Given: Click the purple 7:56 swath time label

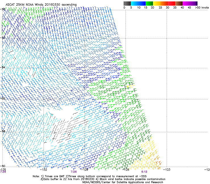Looking at the screenshot, I should pos(74,172).
